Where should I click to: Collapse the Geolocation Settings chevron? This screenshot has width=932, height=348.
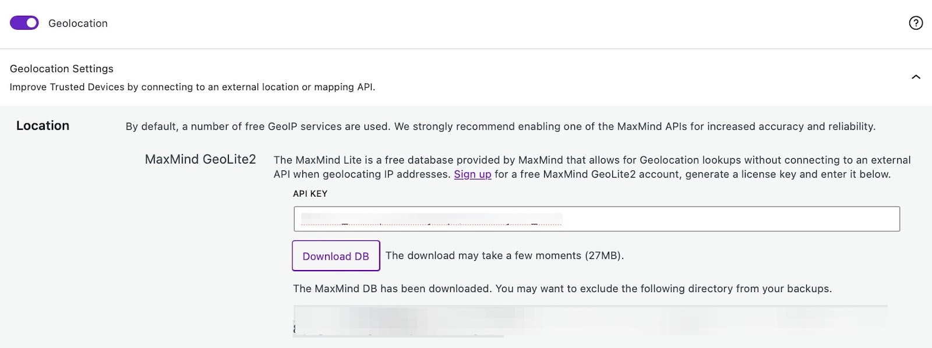tap(916, 77)
